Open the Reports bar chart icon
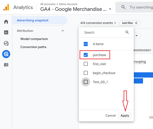Viewport: 153px width, 129px height. click(x=6, y=32)
